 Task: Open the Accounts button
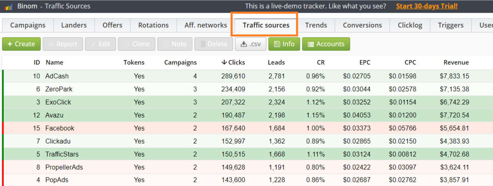pyautogui.click(x=326, y=44)
